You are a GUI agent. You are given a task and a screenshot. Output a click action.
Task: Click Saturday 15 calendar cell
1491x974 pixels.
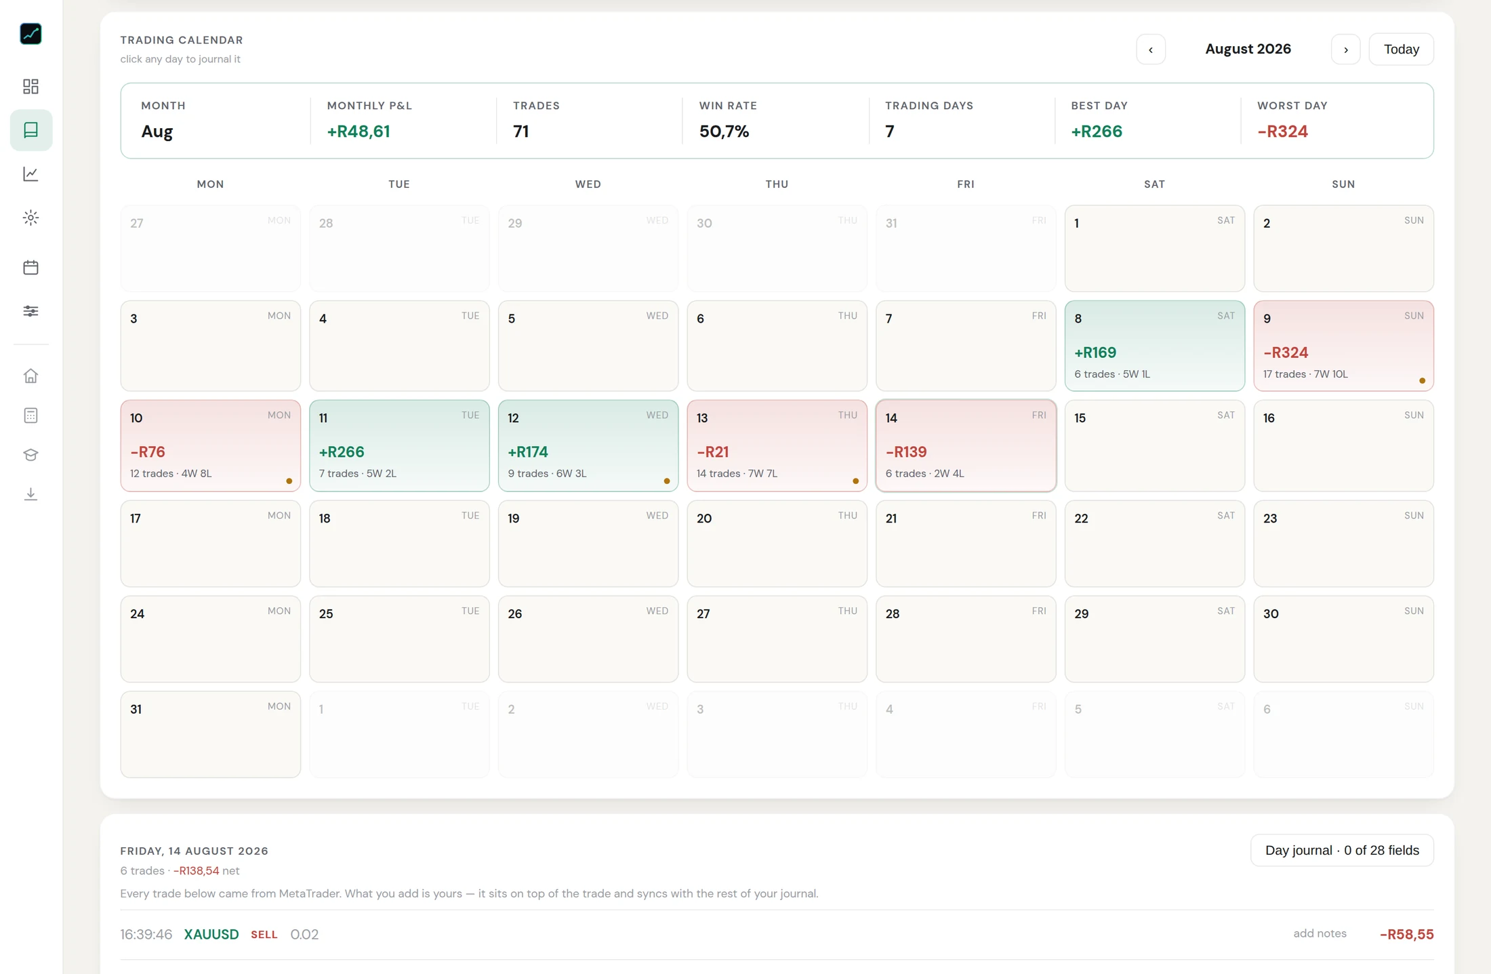(x=1154, y=445)
